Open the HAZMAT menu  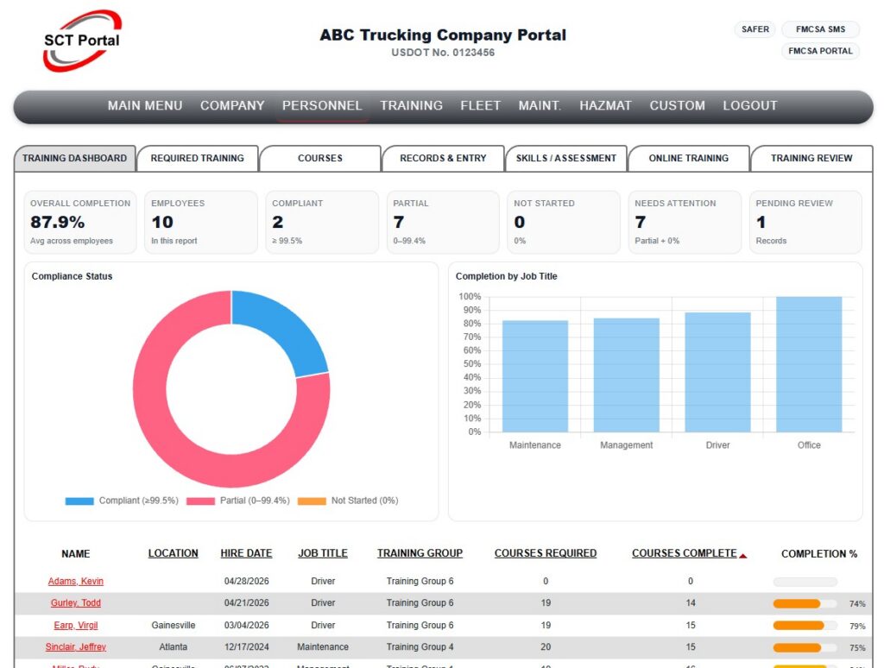(605, 105)
